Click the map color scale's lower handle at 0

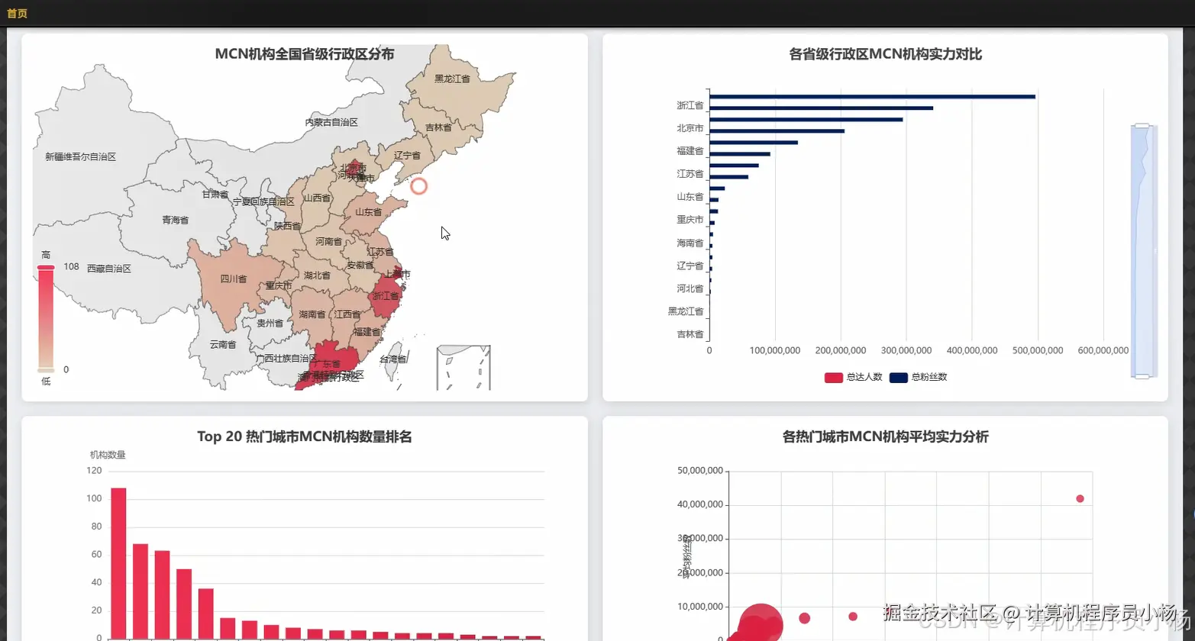coord(46,370)
